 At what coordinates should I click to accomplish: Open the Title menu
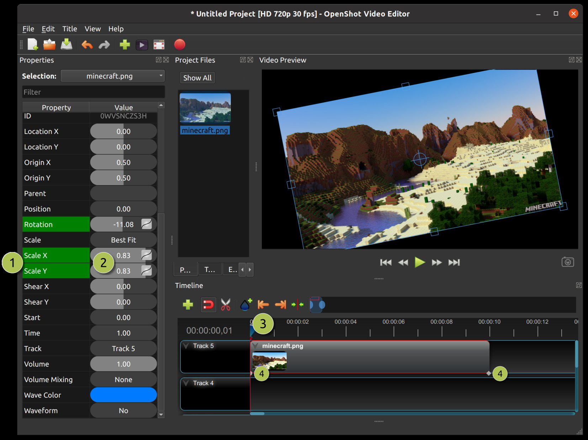tap(69, 28)
